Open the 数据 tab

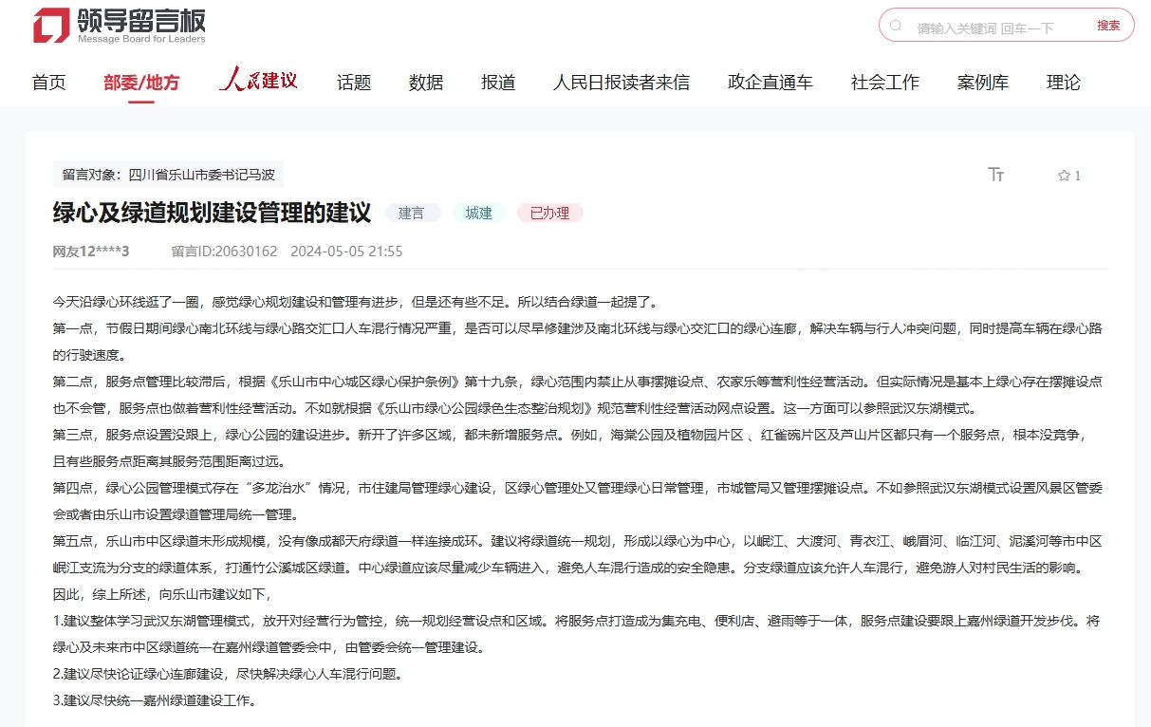(425, 83)
